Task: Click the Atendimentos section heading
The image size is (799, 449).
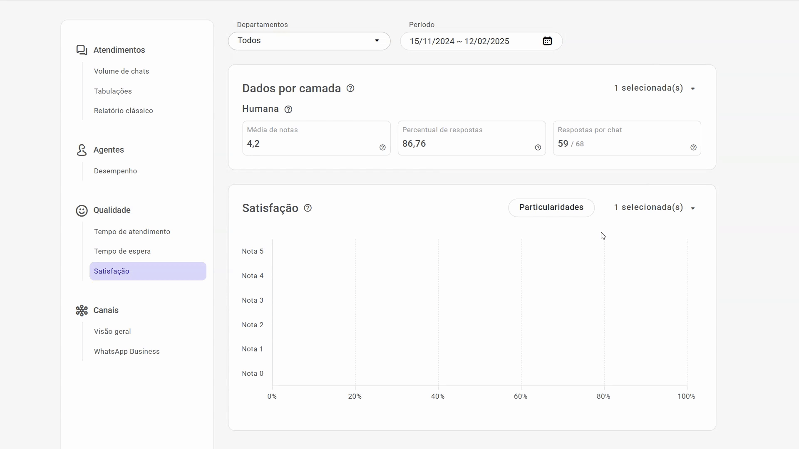Action: coord(119,50)
